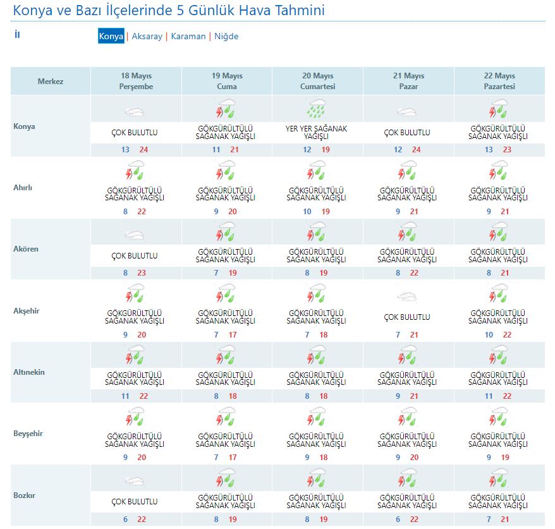The height and width of the screenshot is (529, 555).
Task: Click Ahırlı's thunderstorm icon for 18 Mayıs
Action: coord(135,172)
